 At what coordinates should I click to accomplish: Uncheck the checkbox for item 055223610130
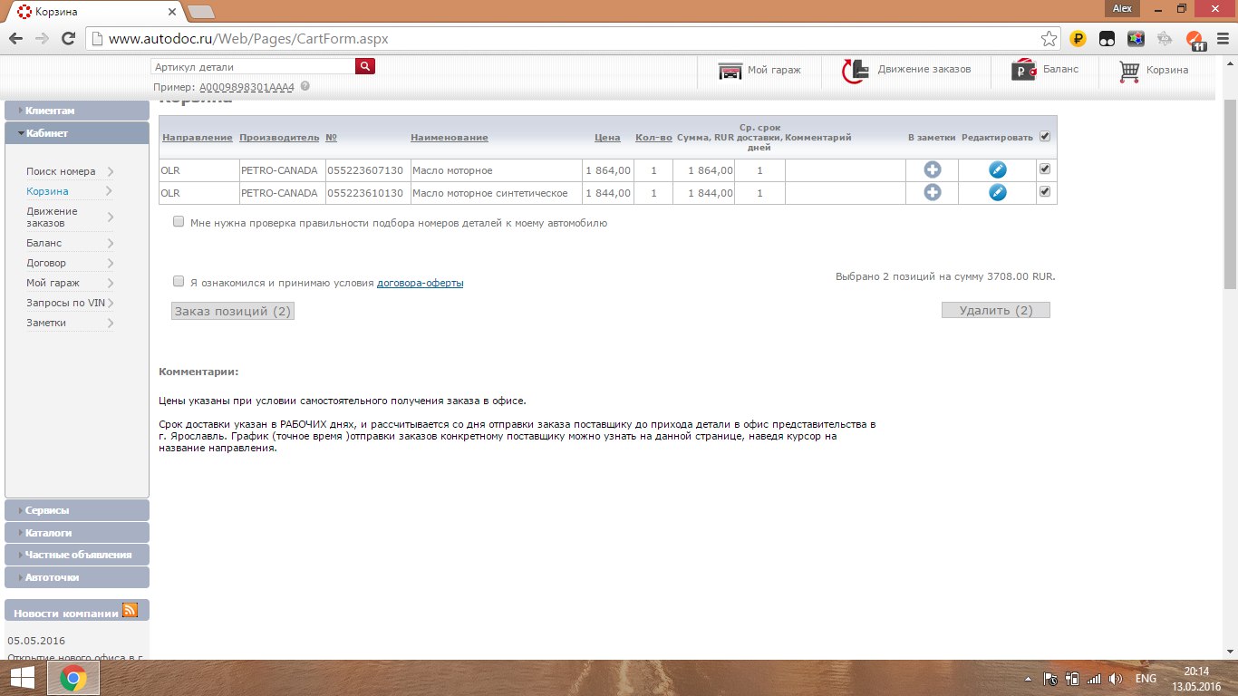pyautogui.click(x=1045, y=191)
